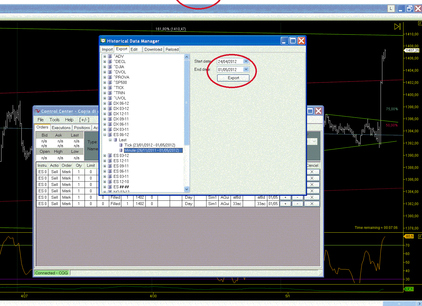Screen dimensions: 422x306
Task: Click the database icon beside ^DECL
Action: 110,61
